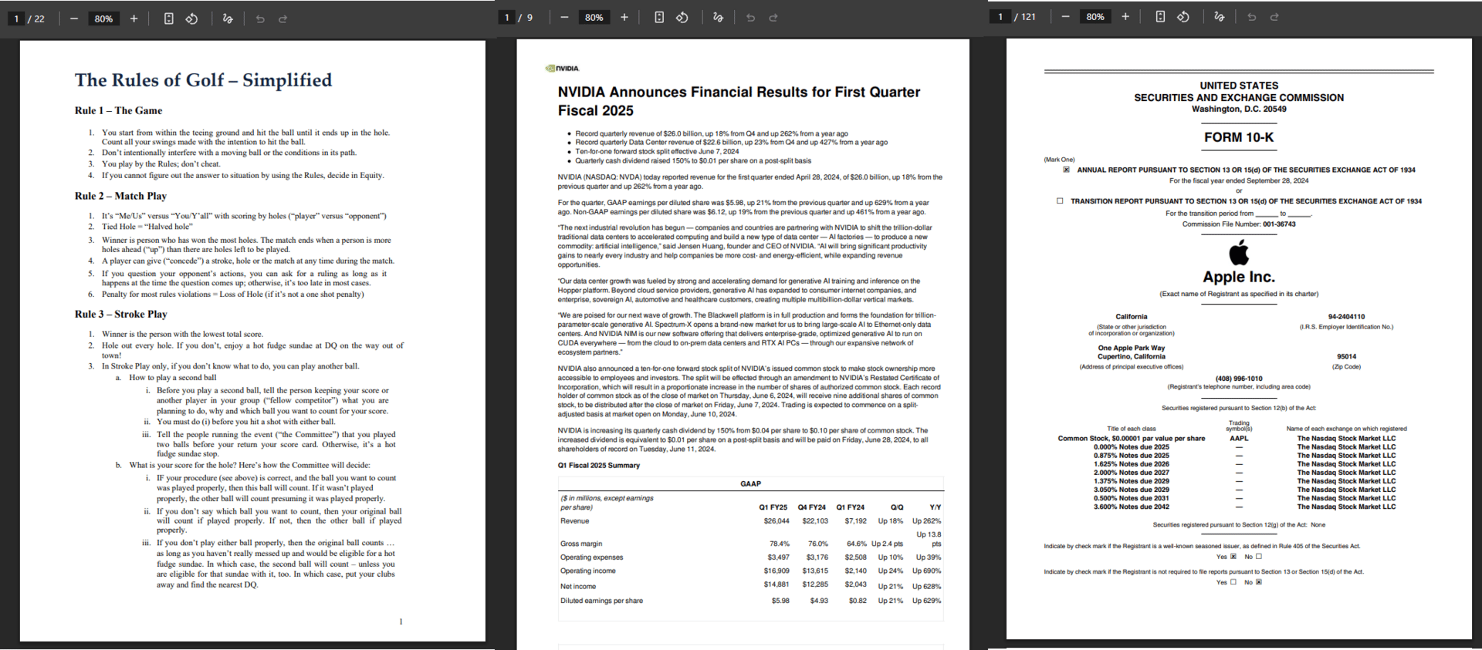The height and width of the screenshot is (650, 1482).
Task: Fit the Rules of Golf document to page
Action: coord(168,19)
